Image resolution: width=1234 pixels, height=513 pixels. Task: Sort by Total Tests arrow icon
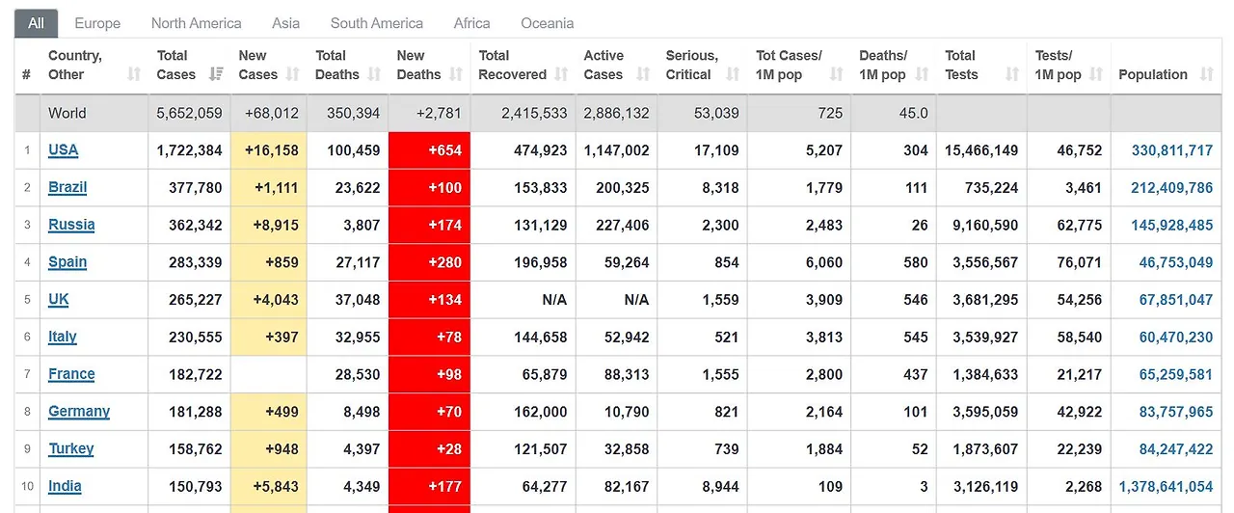[x=1012, y=74]
